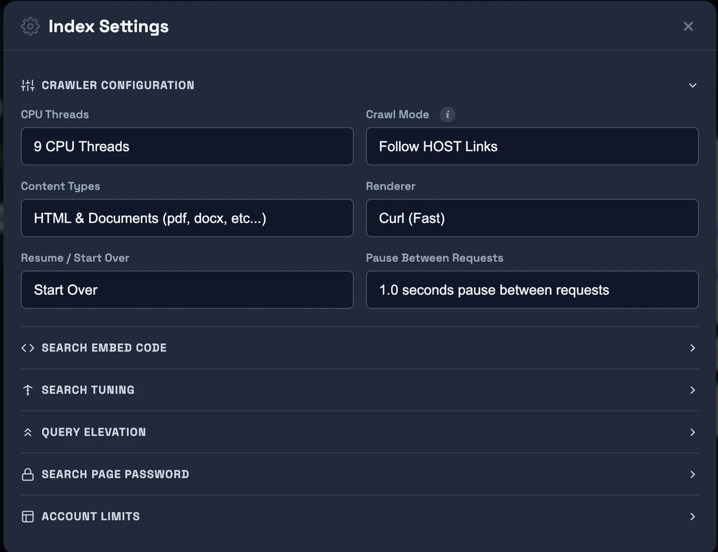Change the Pause Between Requests setting
Viewport: 718px width, 552px height.
532,289
